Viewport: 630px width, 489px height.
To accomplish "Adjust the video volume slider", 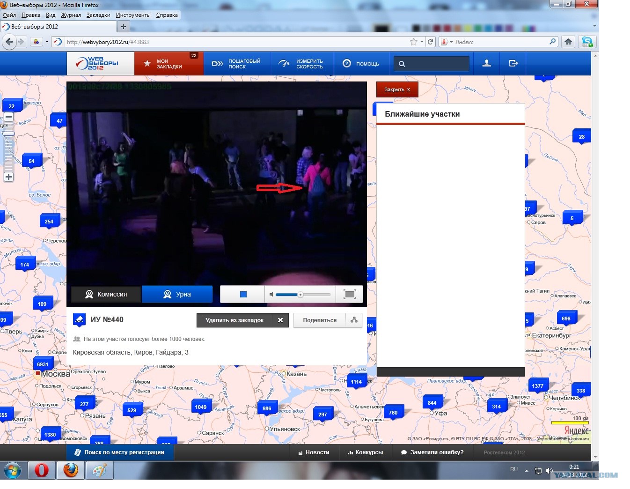I will coord(303,295).
